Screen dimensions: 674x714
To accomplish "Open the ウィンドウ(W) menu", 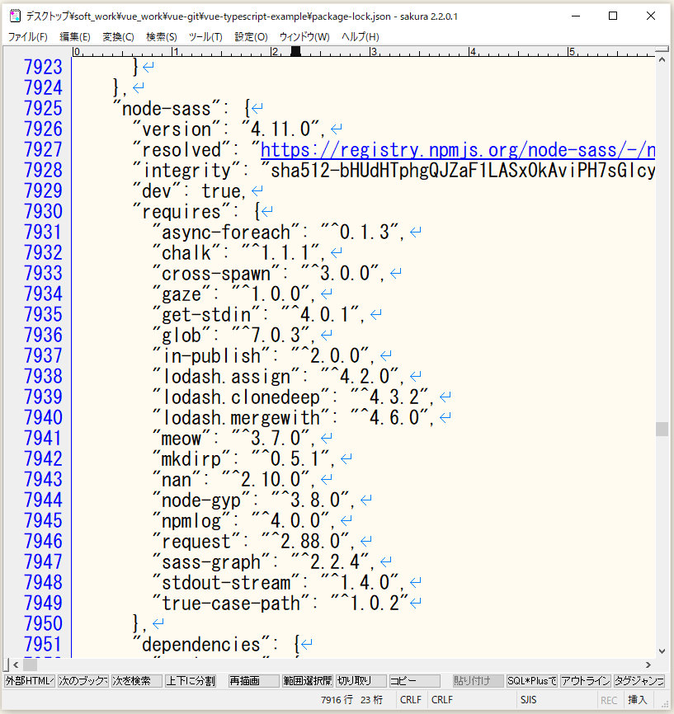I will coord(304,37).
